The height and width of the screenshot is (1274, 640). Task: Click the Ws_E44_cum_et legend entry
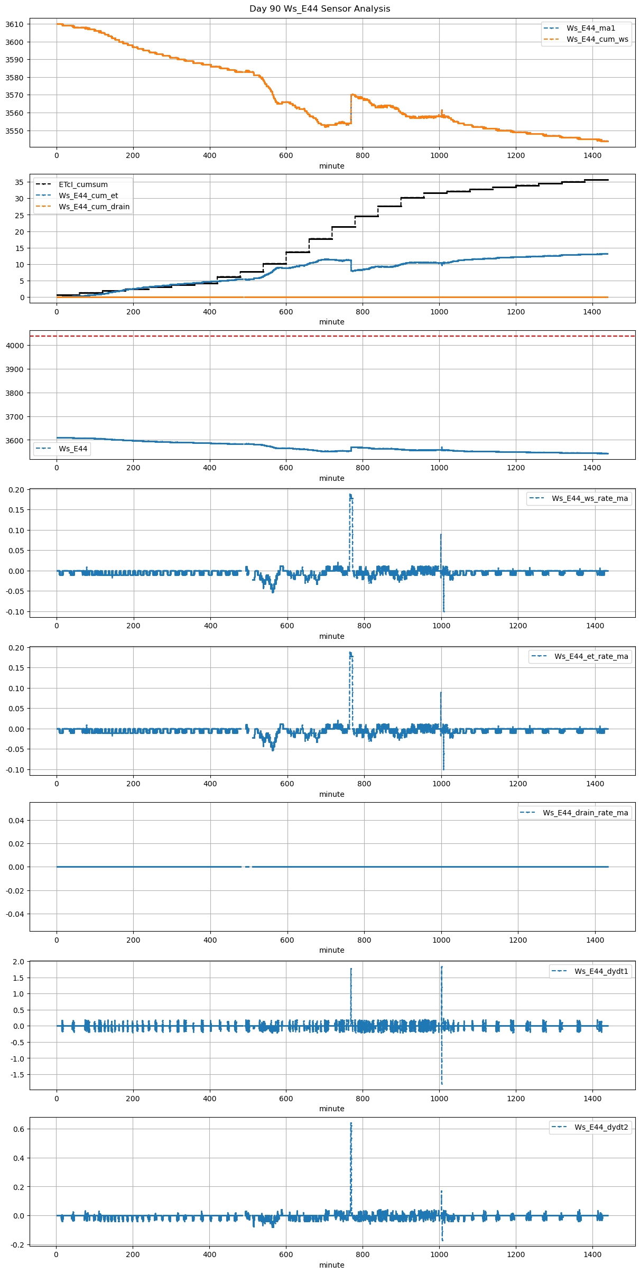tap(88, 196)
